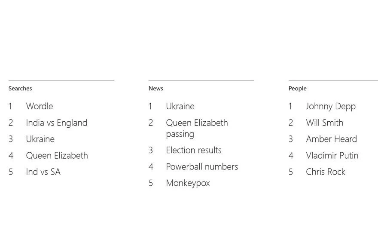Open Queen Elizabeth in Searches list
This screenshot has width=378, height=237.
(57, 155)
